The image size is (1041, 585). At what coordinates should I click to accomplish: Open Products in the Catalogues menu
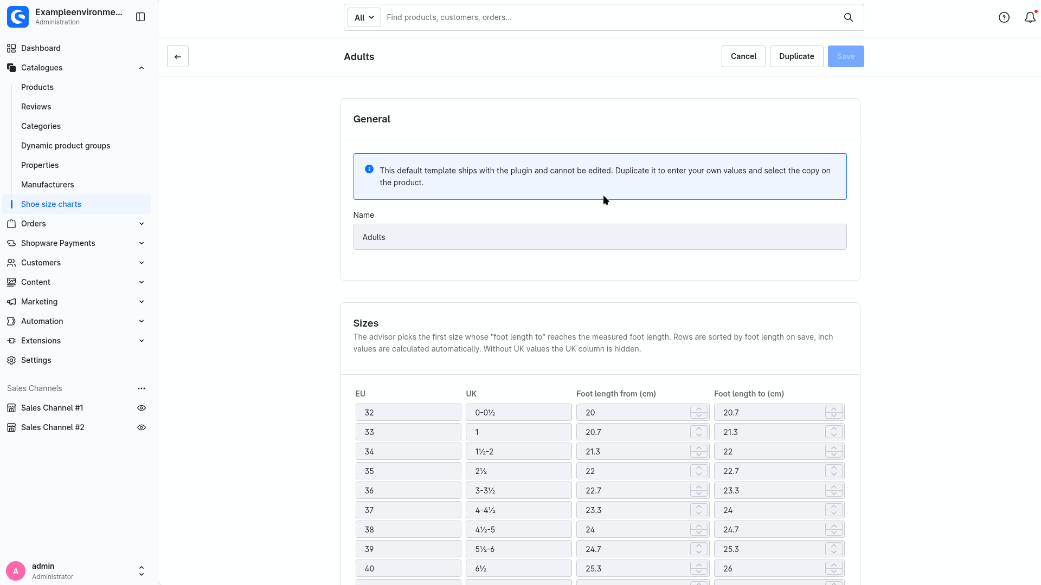click(x=37, y=87)
